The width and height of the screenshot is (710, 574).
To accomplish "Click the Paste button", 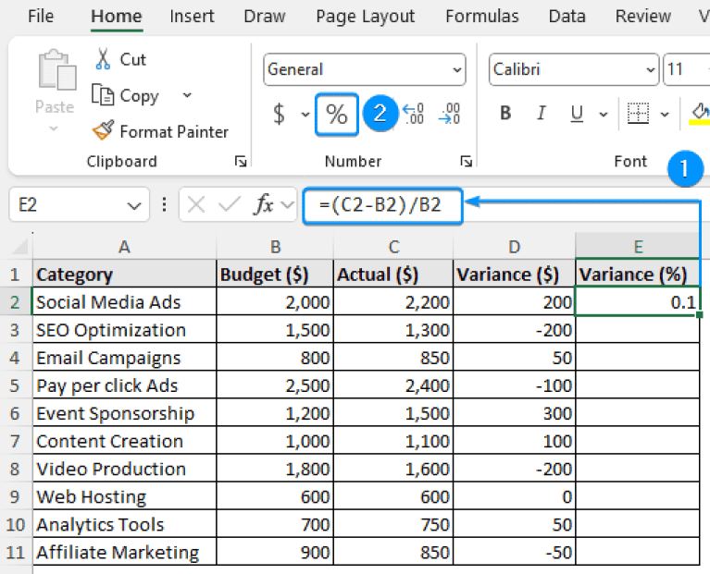I will 54,88.
